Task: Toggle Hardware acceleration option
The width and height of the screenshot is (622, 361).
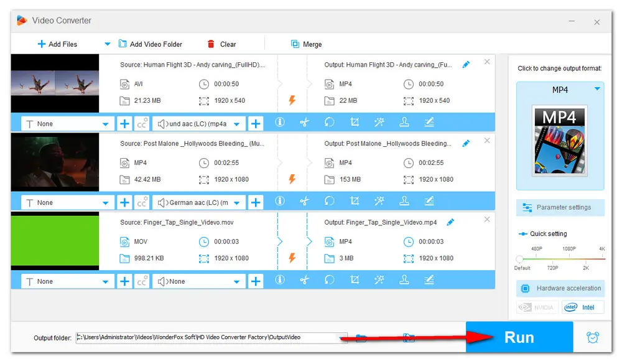Action: [560, 288]
